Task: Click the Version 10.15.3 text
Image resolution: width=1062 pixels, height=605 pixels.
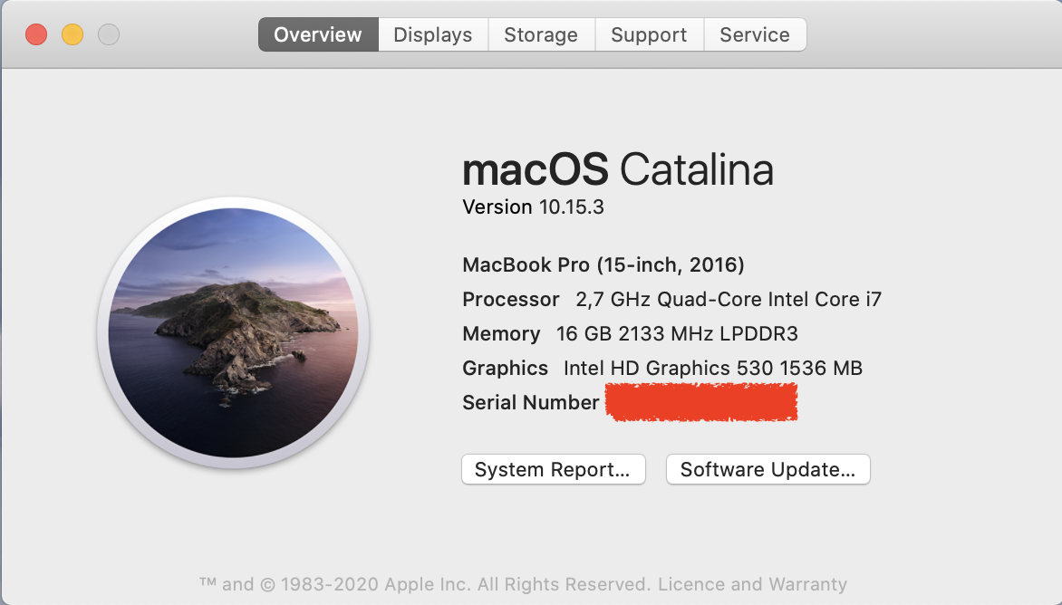Action: point(532,206)
